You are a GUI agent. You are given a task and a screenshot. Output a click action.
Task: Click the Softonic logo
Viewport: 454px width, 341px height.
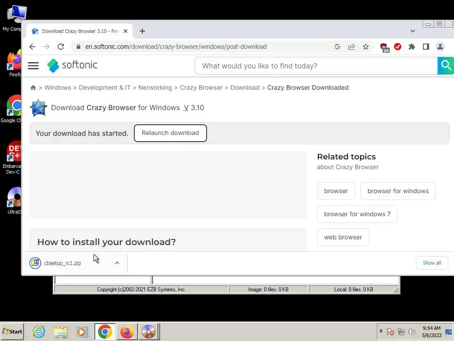click(72, 66)
